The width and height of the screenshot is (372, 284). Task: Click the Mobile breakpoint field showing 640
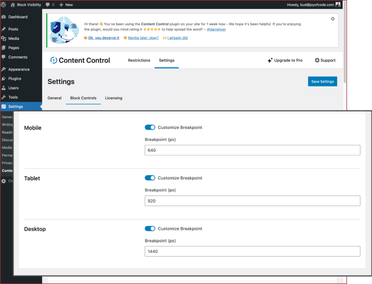252,150
